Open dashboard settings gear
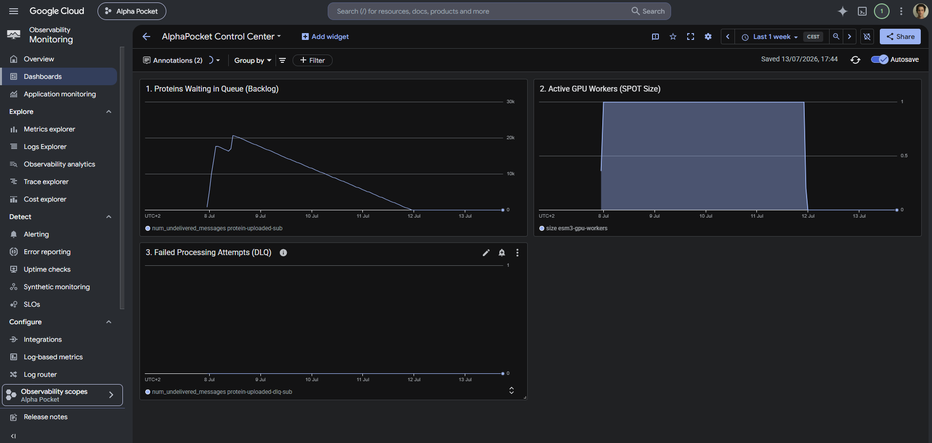The image size is (932, 443). tap(708, 37)
